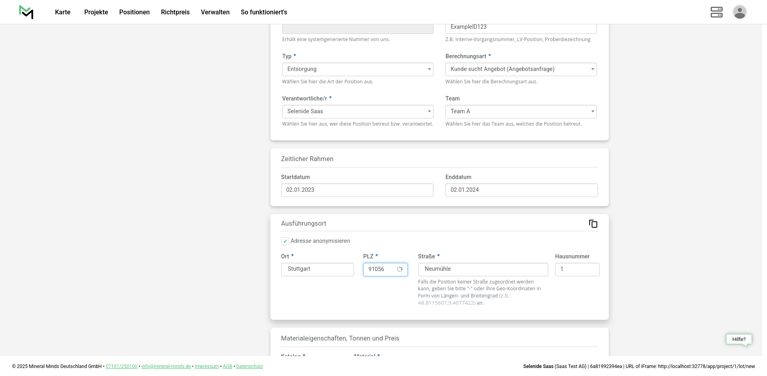Open the Karte menu item
The height and width of the screenshot is (376, 767).
pyautogui.click(x=63, y=12)
